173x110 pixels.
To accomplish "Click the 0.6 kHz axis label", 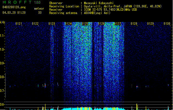I will pos(2,105).
